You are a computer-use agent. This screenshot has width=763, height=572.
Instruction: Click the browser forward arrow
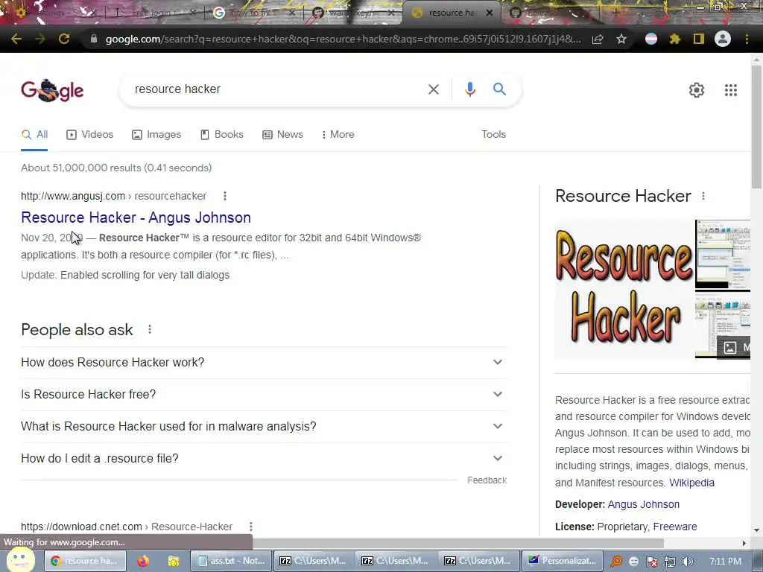pyautogui.click(x=40, y=39)
